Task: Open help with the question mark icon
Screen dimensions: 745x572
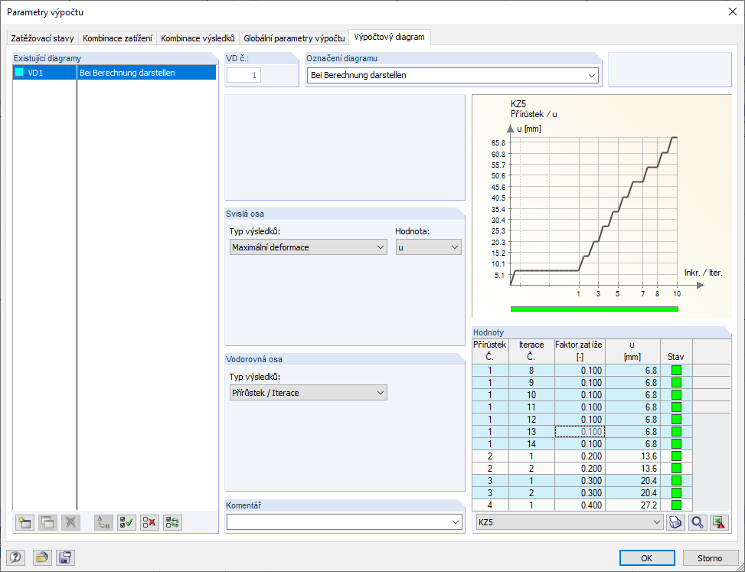Action: click(x=17, y=557)
